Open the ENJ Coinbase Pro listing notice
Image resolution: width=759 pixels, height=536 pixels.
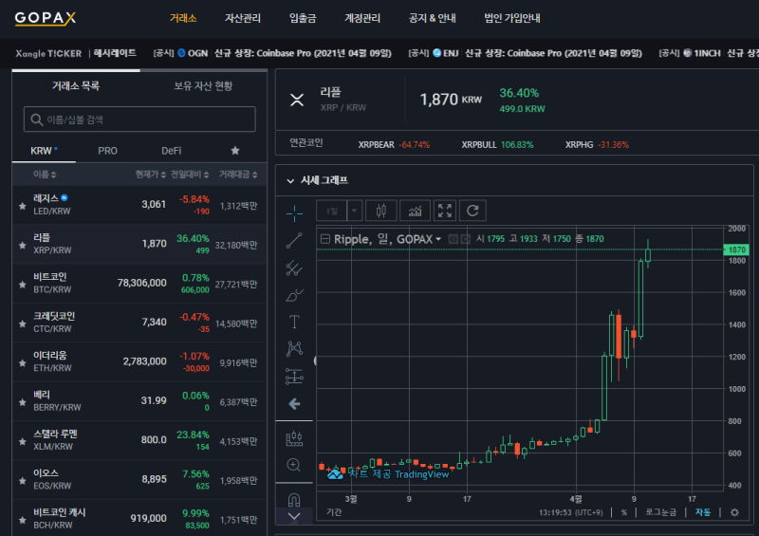pyautogui.click(x=526, y=53)
